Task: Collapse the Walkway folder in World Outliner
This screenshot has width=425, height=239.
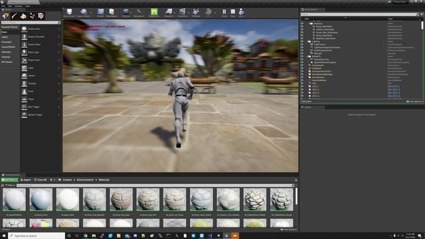Action: (309, 24)
